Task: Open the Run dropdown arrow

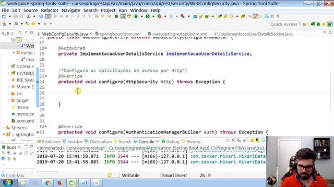Action: coord(153,16)
